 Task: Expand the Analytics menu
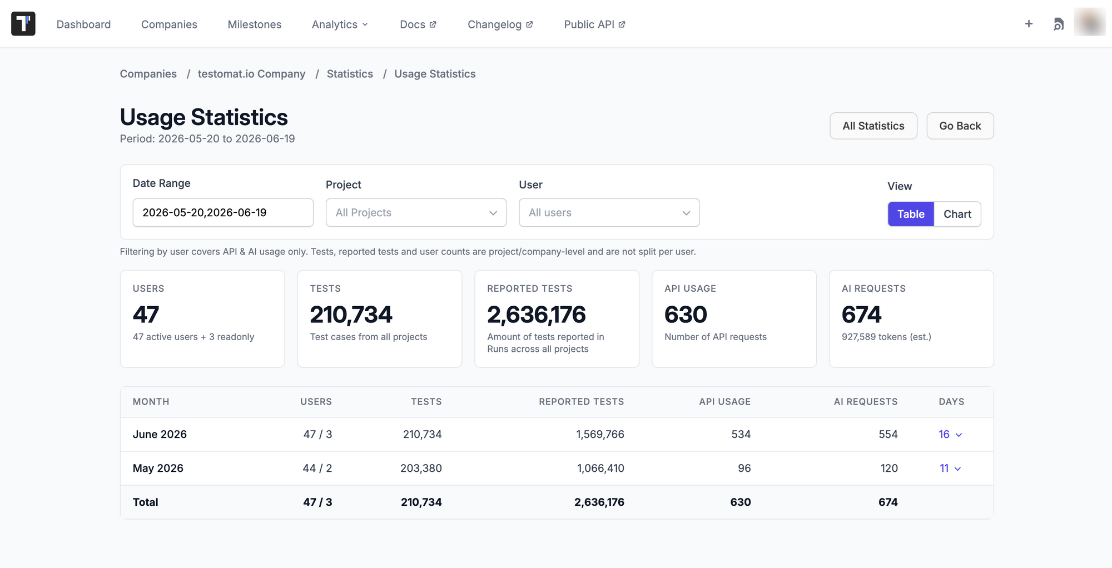340,24
